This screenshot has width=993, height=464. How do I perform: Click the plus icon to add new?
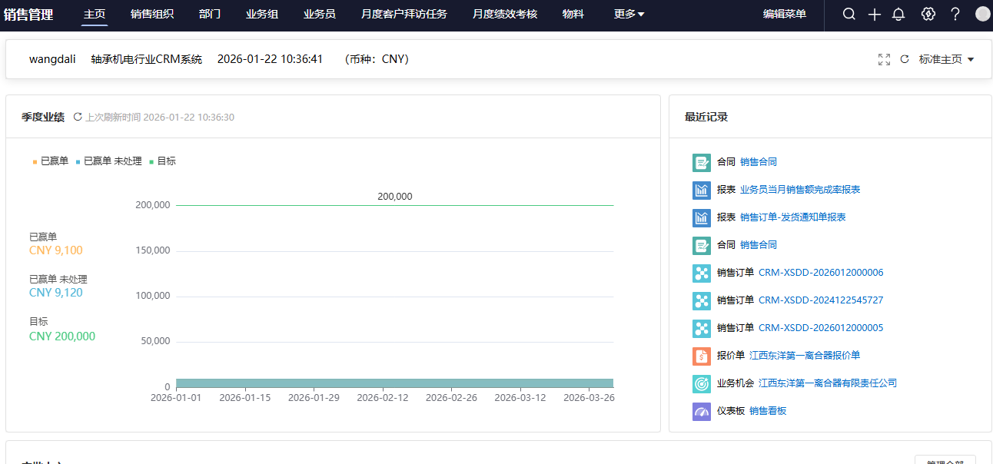point(874,14)
